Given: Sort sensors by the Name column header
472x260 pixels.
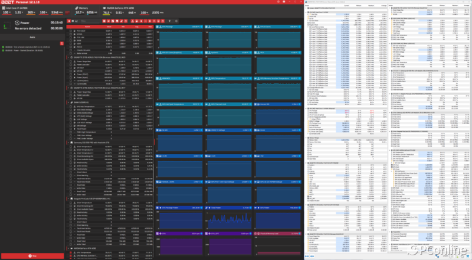Looking at the screenshot, I should (87, 27).
